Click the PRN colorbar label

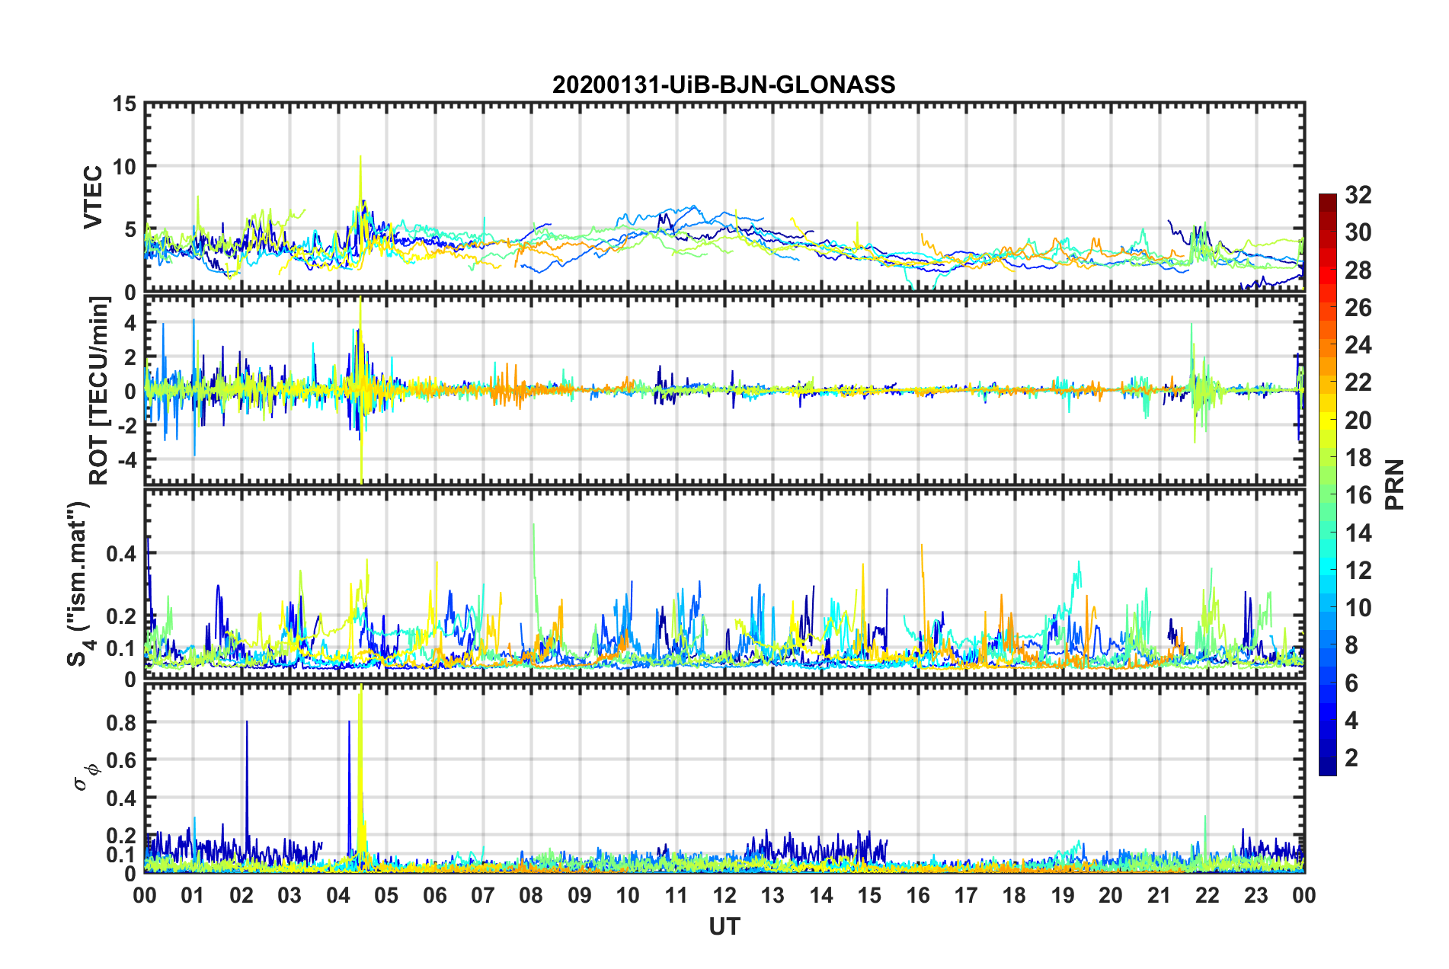point(1395,484)
